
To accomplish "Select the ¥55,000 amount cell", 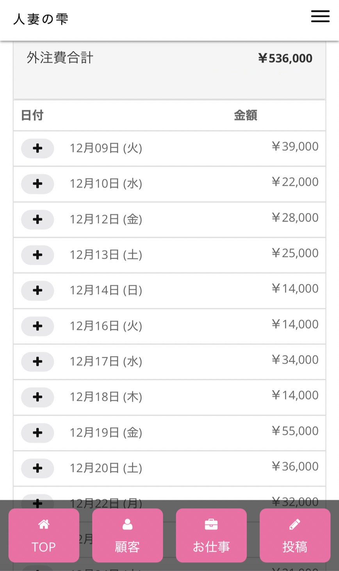I will pos(295,431).
